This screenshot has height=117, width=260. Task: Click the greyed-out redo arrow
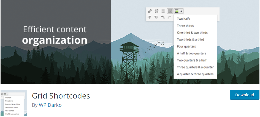click(169, 17)
